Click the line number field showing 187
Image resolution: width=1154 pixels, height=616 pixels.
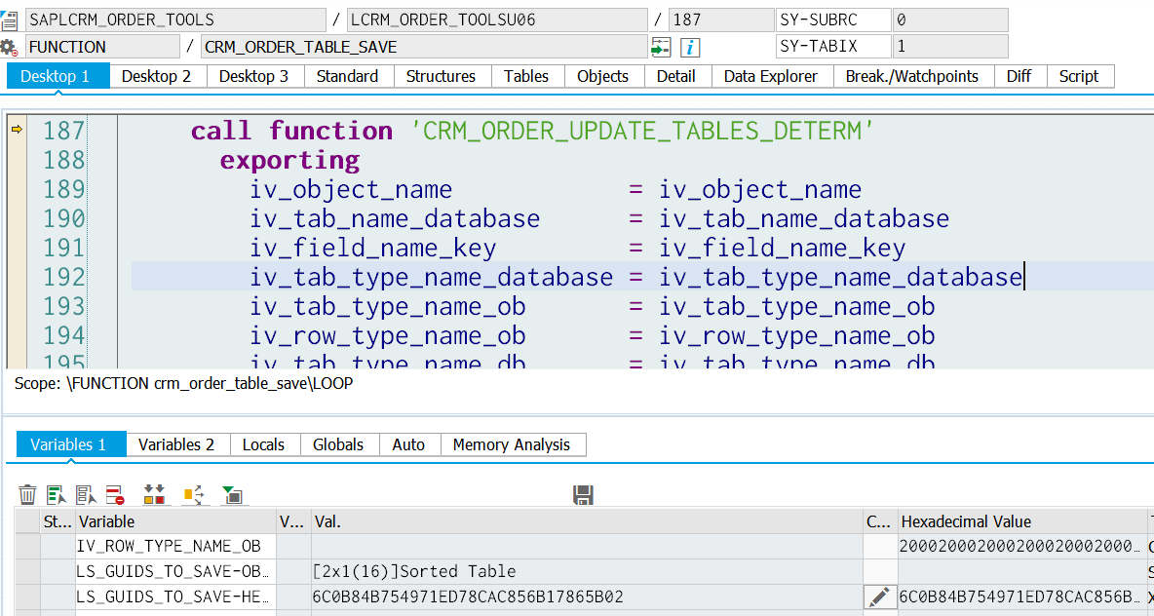click(x=721, y=20)
